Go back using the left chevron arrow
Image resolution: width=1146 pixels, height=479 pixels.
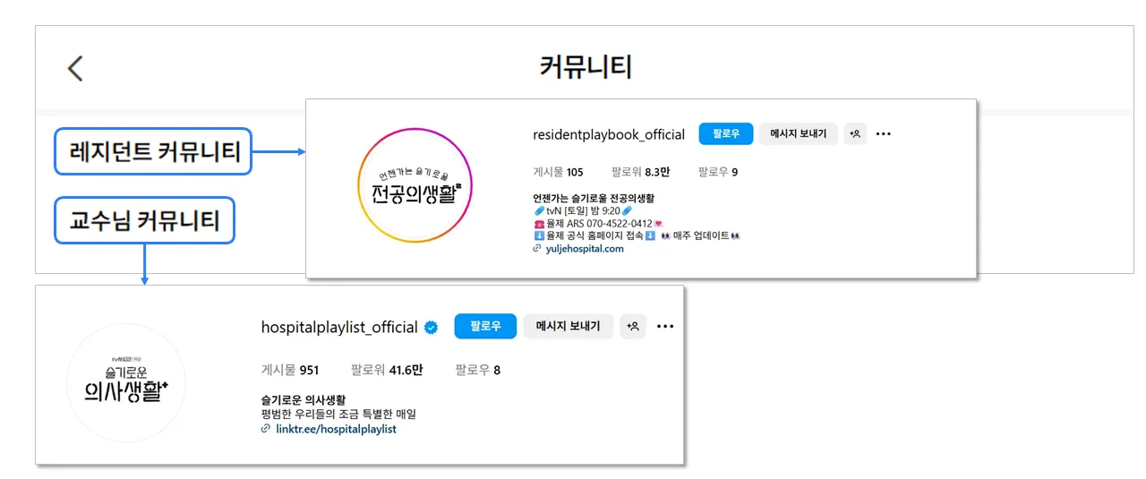tap(75, 68)
